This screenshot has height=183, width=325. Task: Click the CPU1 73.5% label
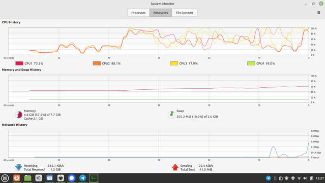34,63
